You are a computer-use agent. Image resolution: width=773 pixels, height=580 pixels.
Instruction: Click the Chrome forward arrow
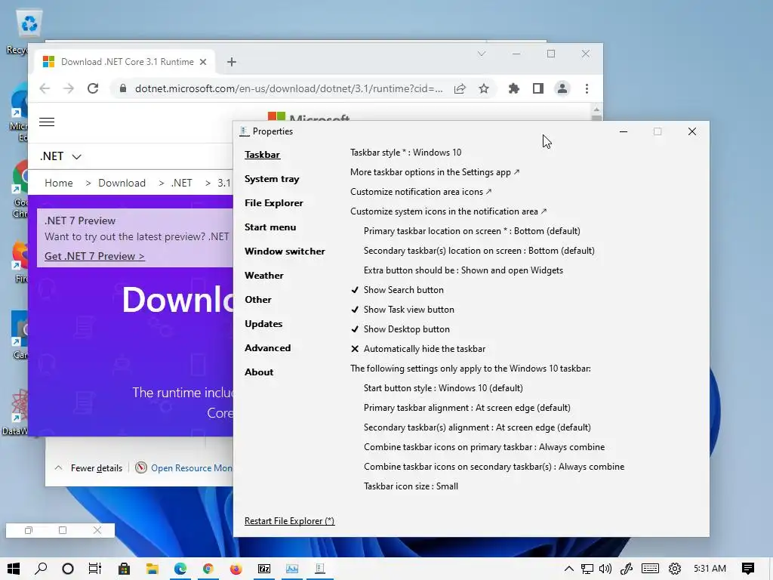coord(69,89)
